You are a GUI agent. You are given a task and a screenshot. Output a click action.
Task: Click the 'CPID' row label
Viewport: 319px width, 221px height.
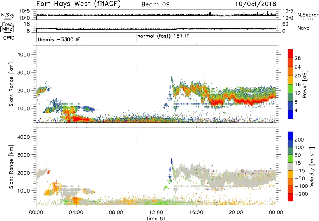pos(9,38)
